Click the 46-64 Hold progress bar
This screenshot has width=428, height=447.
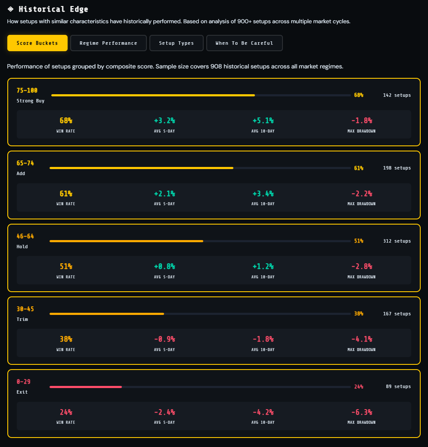pos(200,241)
